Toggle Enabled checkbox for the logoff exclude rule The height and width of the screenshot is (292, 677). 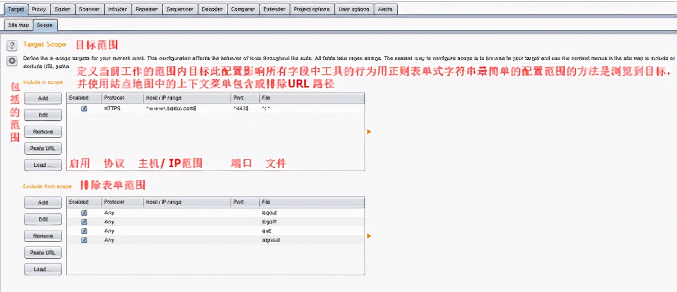[x=84, y=222]
